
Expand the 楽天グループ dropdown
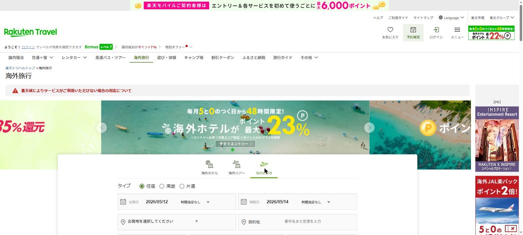coord(512,18)
